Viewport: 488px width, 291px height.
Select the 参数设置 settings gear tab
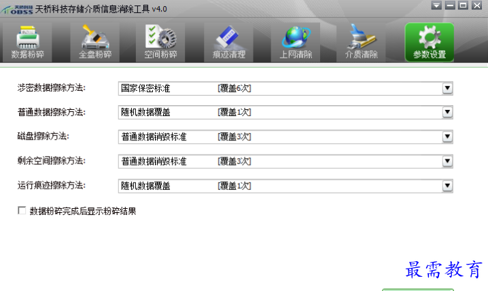point(430,42)
